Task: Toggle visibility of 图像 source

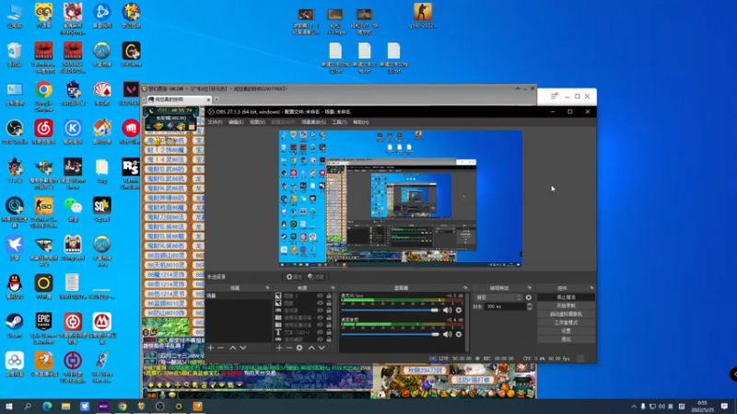Action: click(320, 304)
